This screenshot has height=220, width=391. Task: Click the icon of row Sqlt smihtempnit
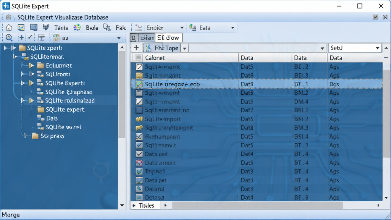[x=139, y=128]
